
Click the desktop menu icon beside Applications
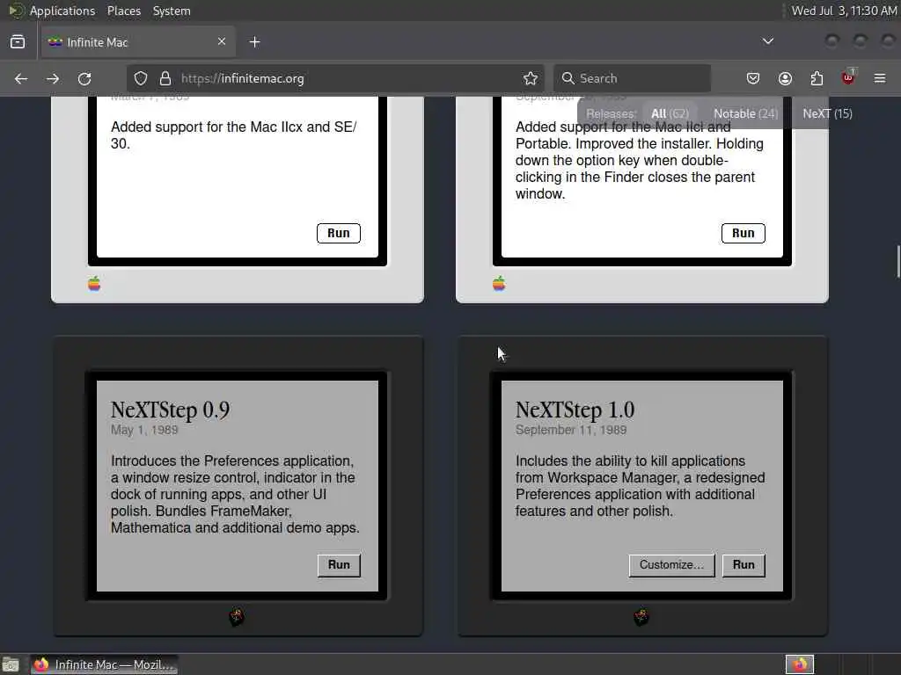click(x=16, y=11)
